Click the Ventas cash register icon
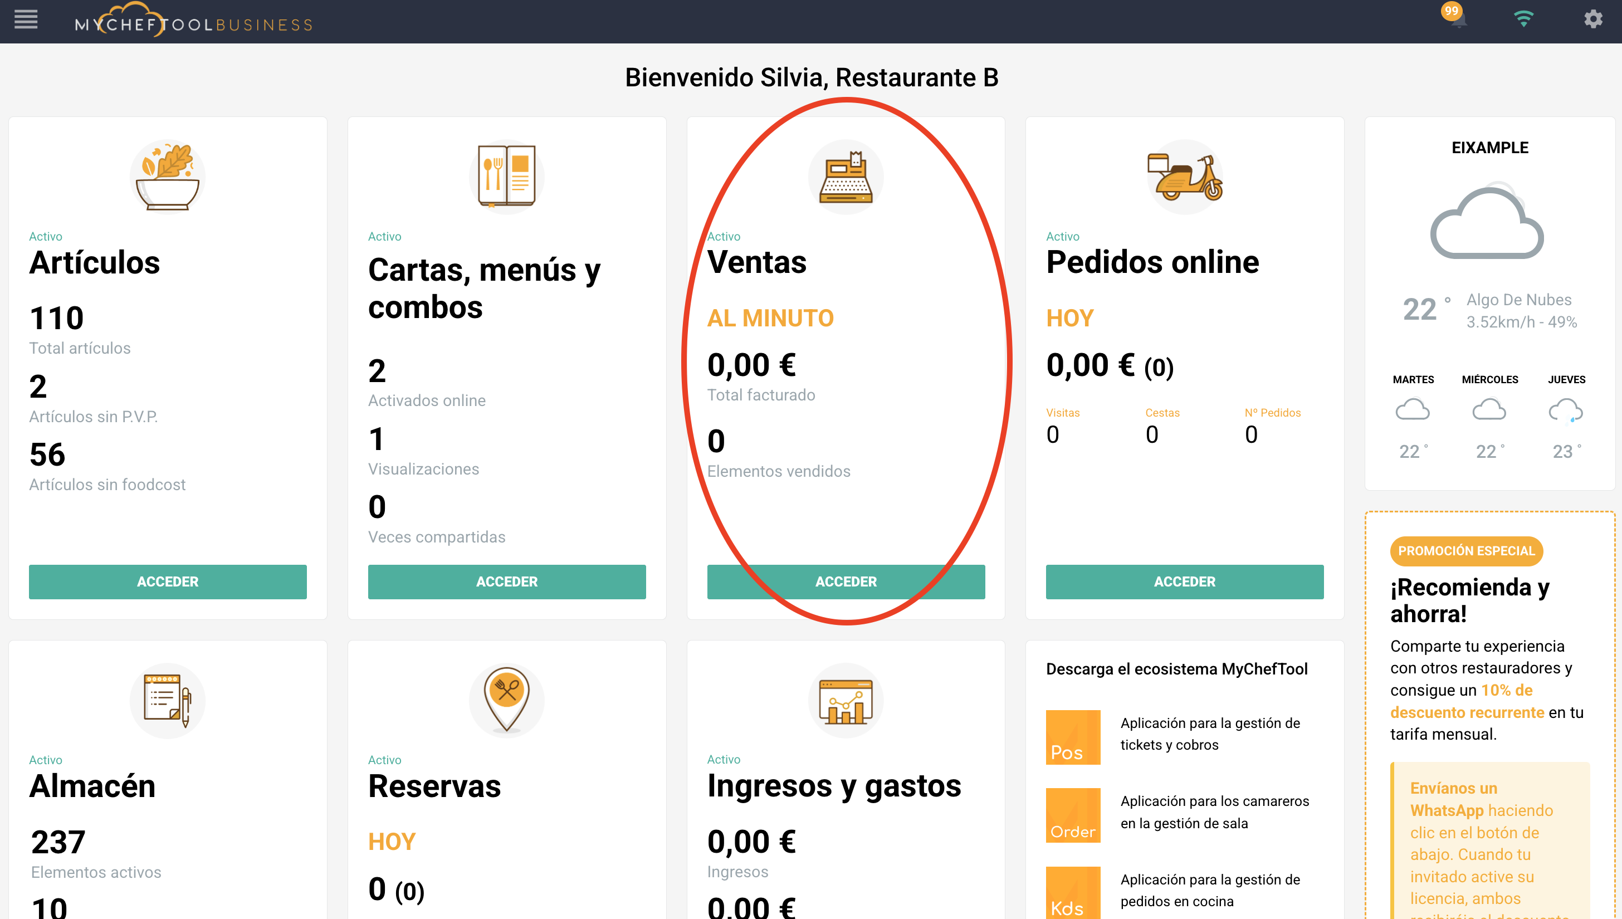Viewport: 1622px width, 919px height. click(x=846, y=178)
